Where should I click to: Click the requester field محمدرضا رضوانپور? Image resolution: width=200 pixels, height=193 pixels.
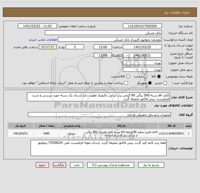point(110,40)
